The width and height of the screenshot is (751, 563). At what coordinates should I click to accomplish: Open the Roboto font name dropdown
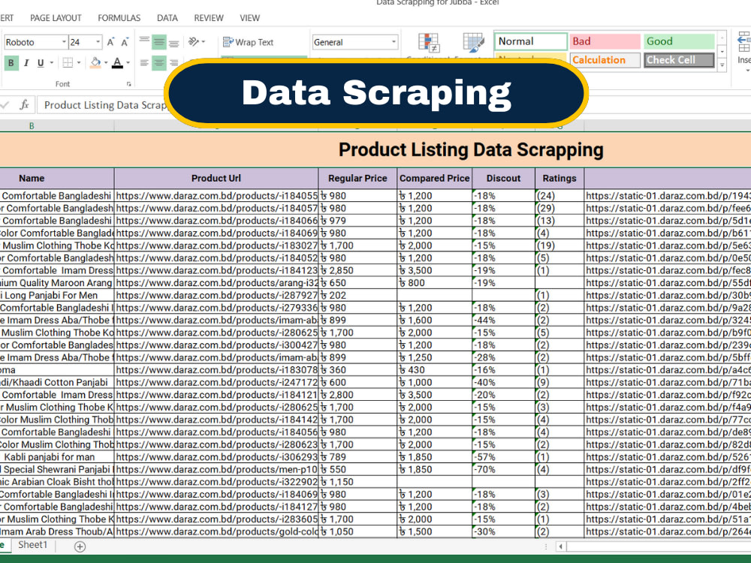click(x=64, y=42)
